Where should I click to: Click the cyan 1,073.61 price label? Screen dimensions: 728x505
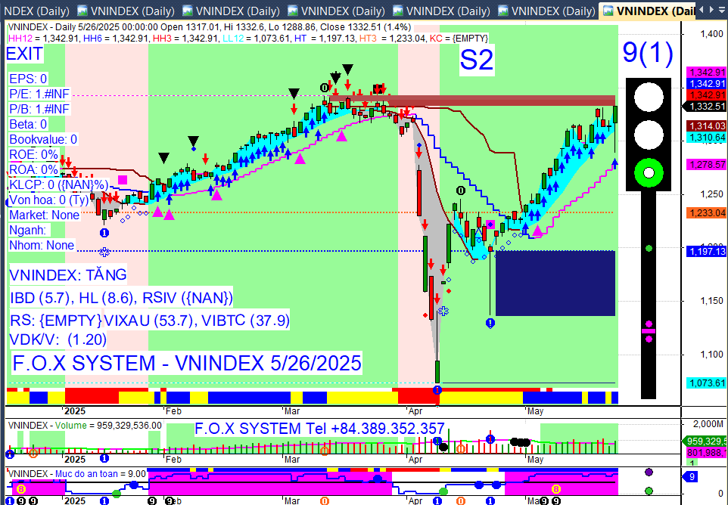(707, 383)
